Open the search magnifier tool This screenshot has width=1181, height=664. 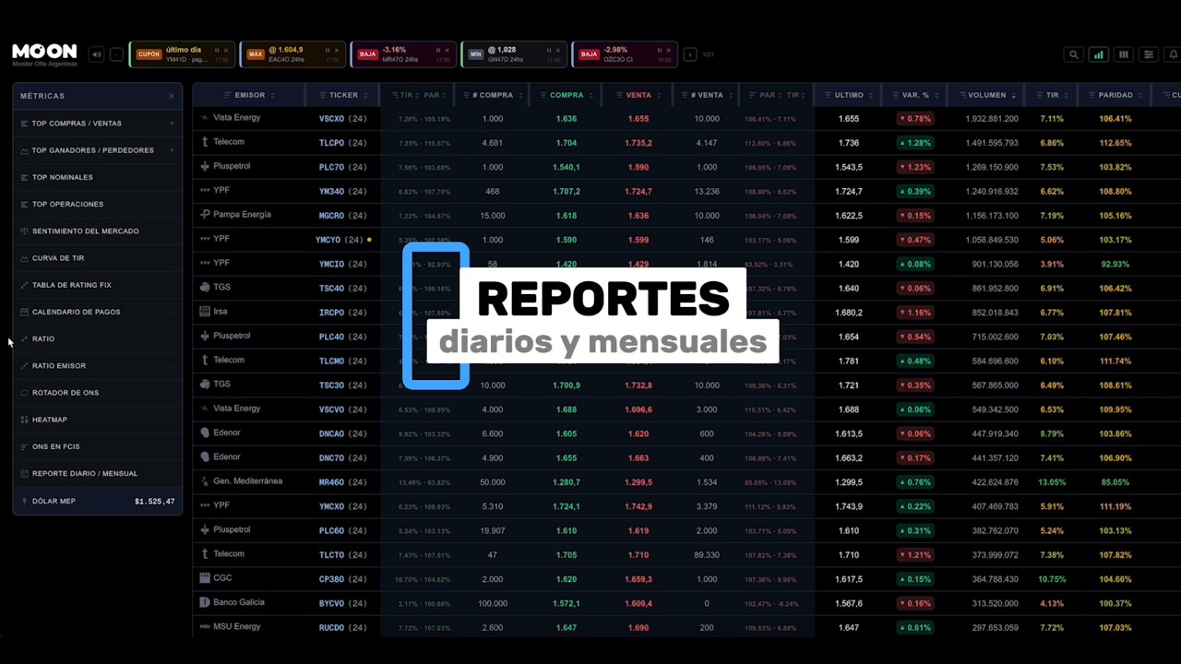pyautogui.click(x=1073, y=54)
